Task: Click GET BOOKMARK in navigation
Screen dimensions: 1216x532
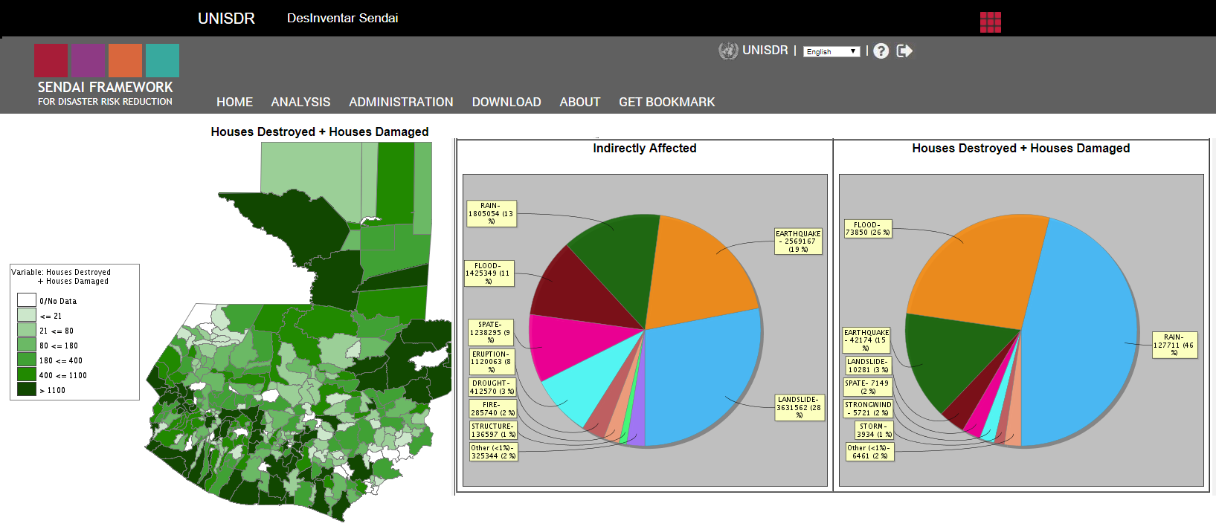Action: pyautogui.click(x=666, y=102)
